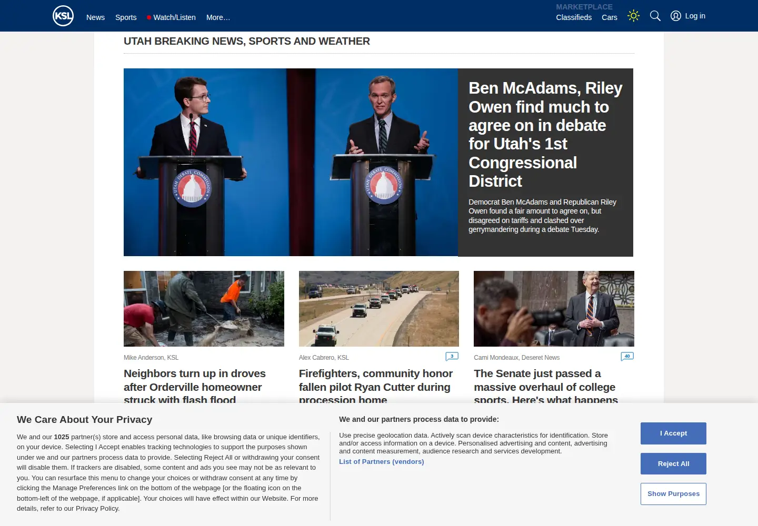Open the McAdams and Owen debate headline
The width and height of the screenshot is (758, 526).
545,135
